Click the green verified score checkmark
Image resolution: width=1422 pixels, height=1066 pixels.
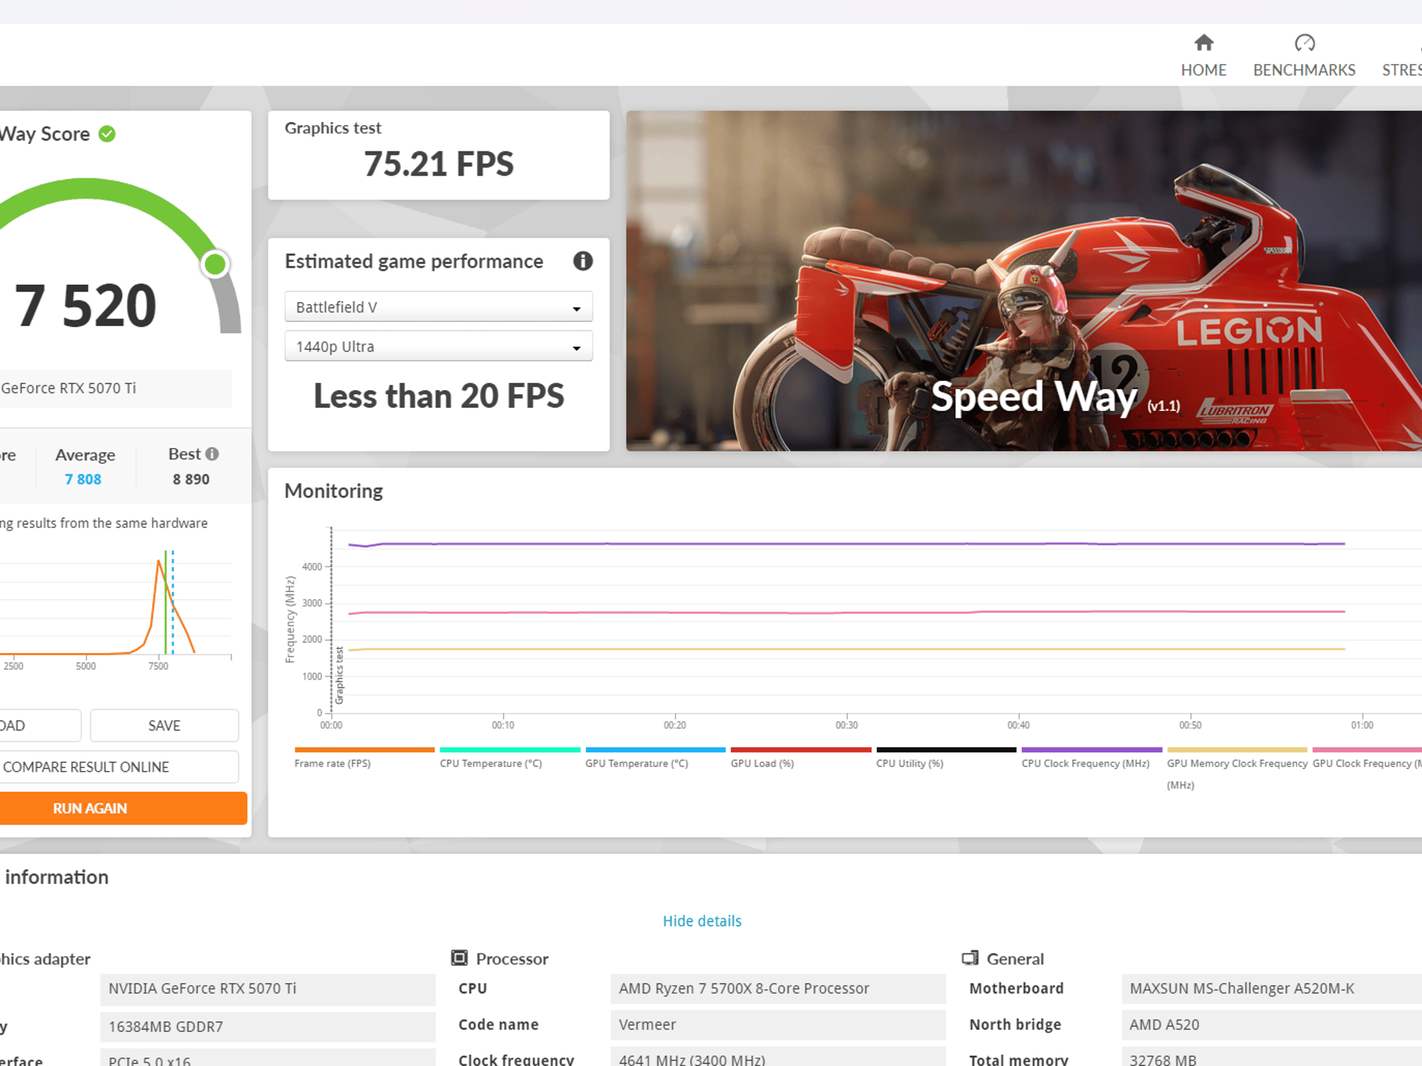[107, 134]
